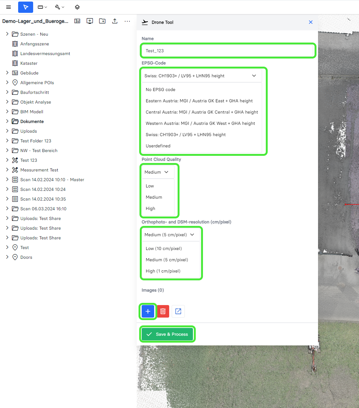Screen dimensions: 359x408
Task: Select the Landesvermessungsamt scene
Action: 45,54
